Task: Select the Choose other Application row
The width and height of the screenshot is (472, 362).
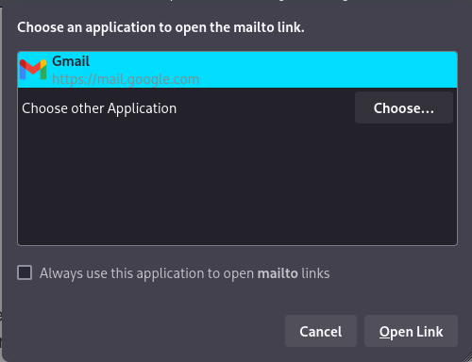Action: 237,107
